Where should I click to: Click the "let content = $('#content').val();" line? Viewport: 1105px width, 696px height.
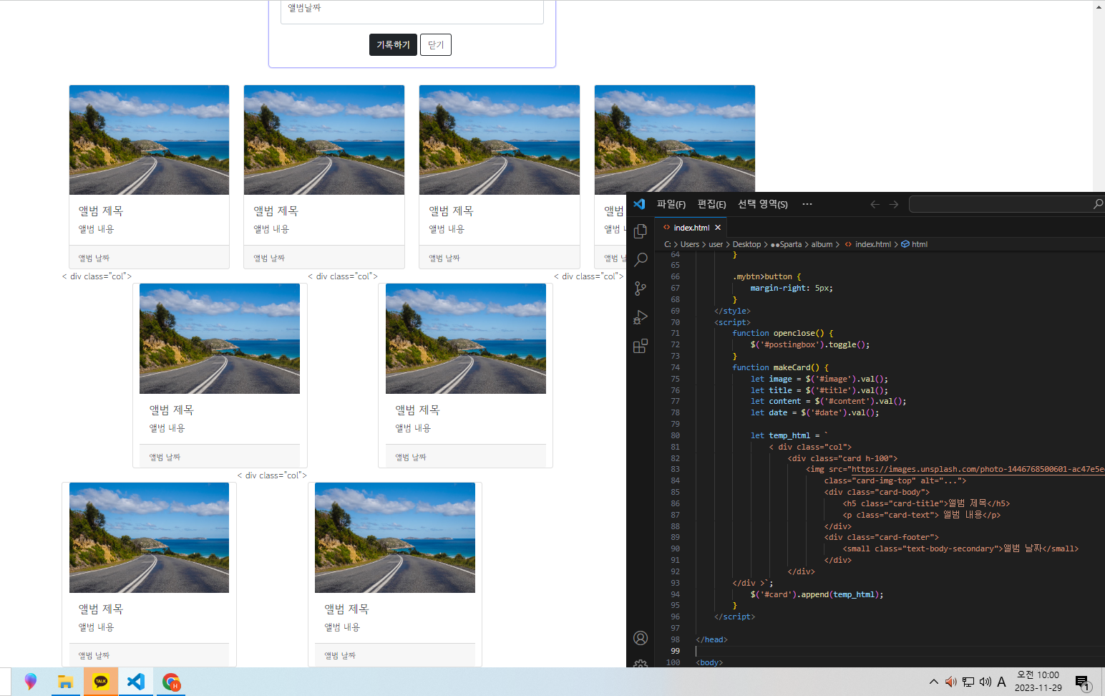pos(828,401)
